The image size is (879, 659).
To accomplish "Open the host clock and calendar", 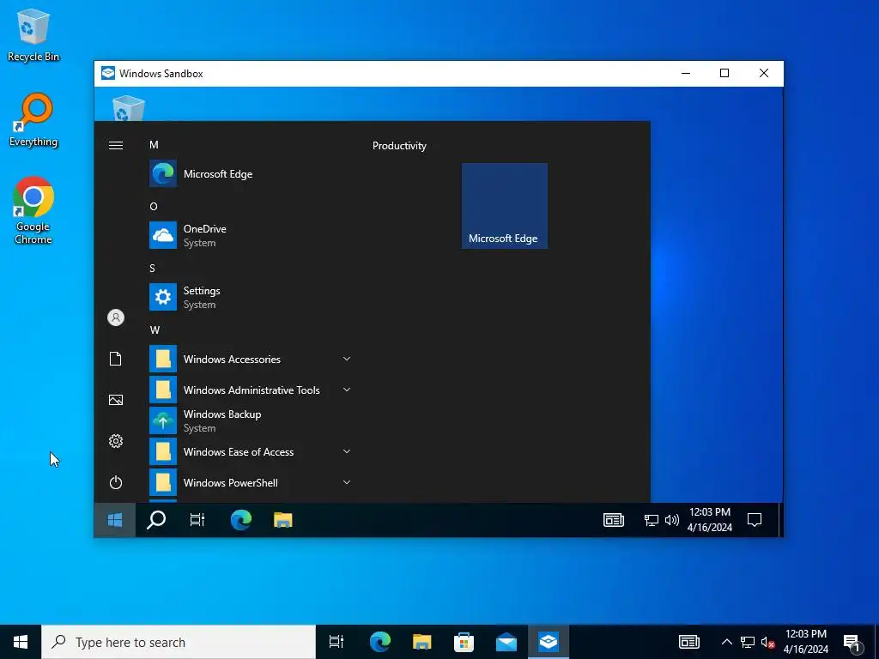I will coord(806,642).
